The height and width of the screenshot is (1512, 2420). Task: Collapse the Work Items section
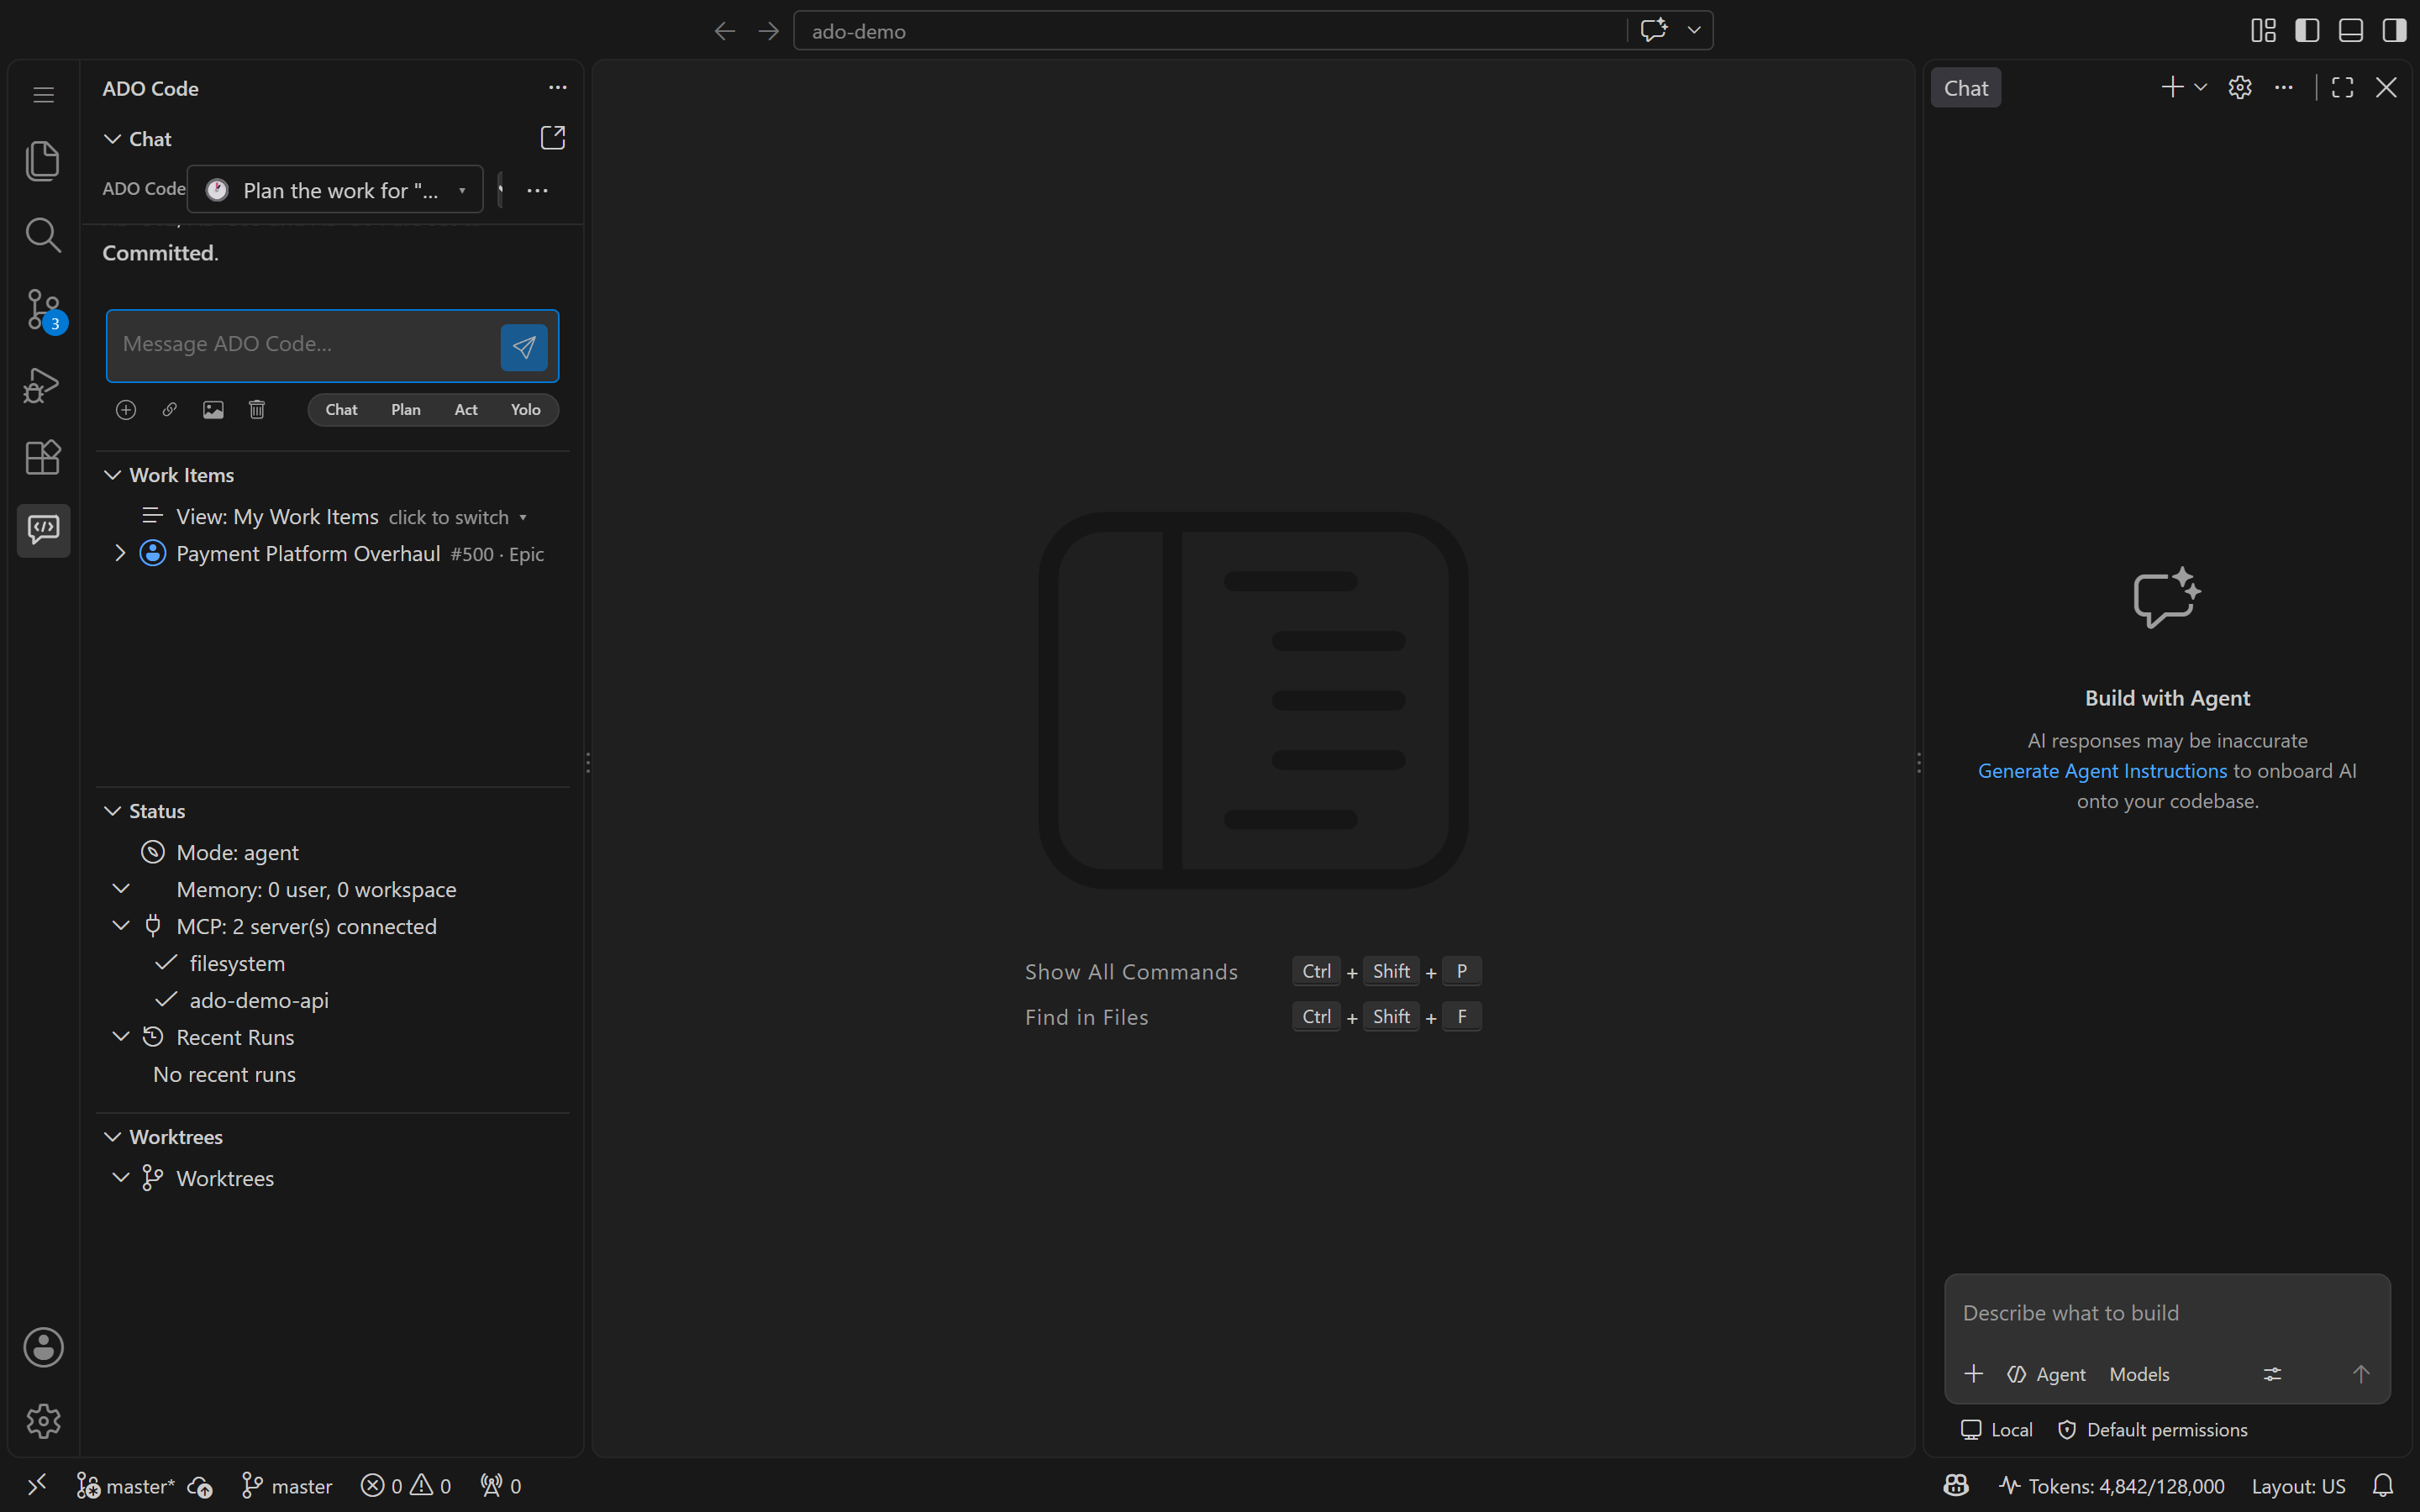113,475
